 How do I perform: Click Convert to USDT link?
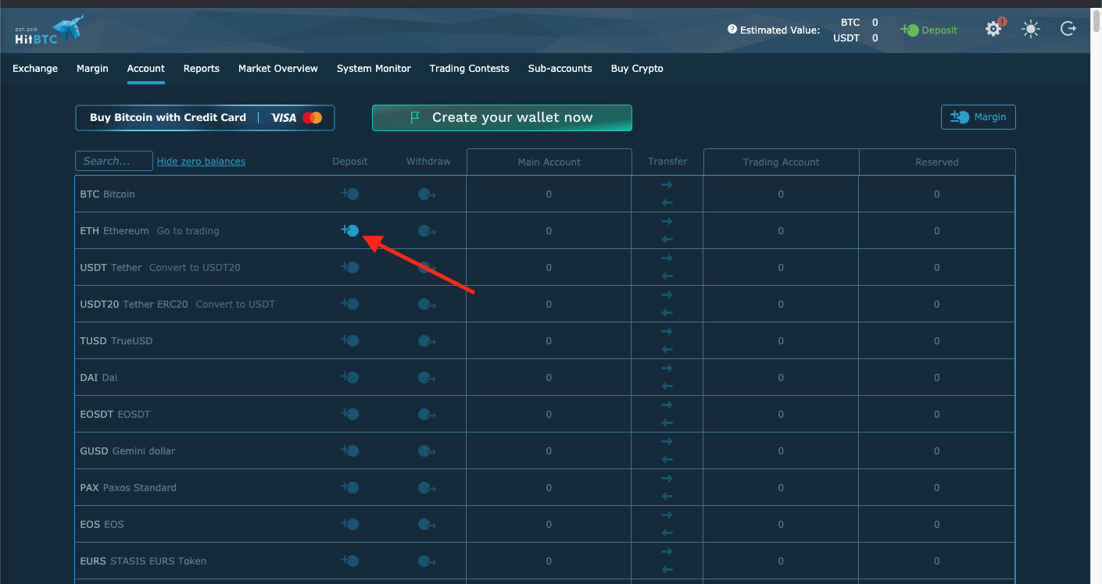tap(235, 304)
